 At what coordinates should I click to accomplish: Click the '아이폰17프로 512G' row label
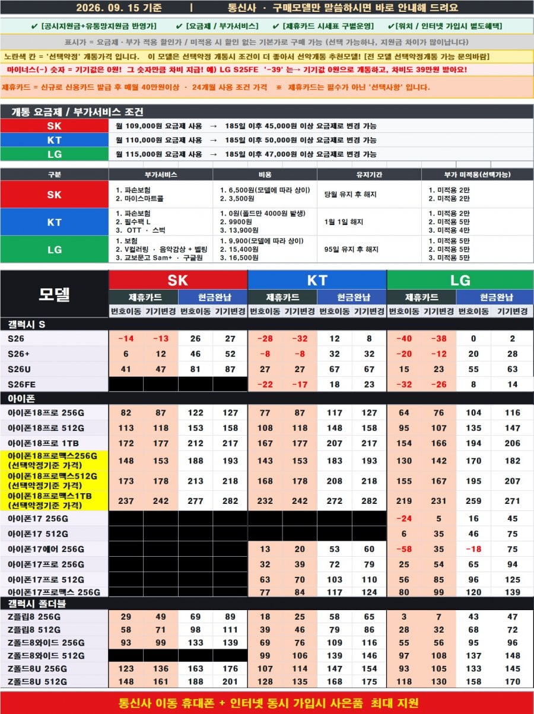[x=55, y=579]
